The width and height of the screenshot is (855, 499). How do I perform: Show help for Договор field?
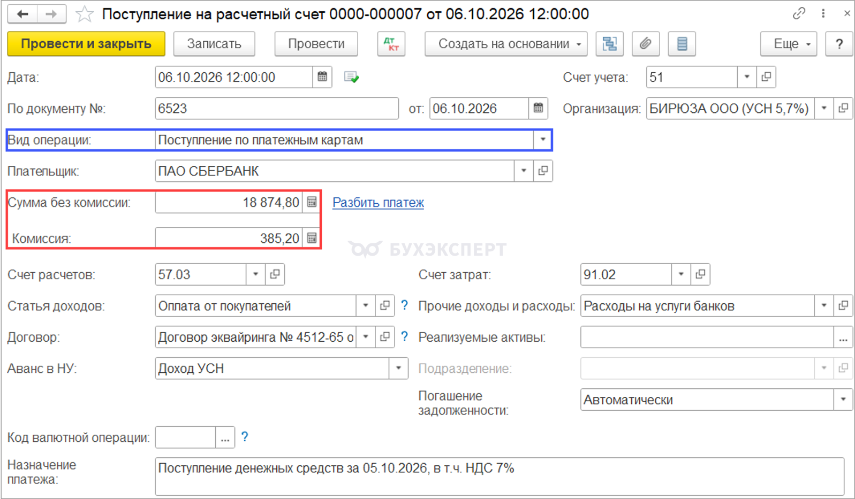point(405,336)
